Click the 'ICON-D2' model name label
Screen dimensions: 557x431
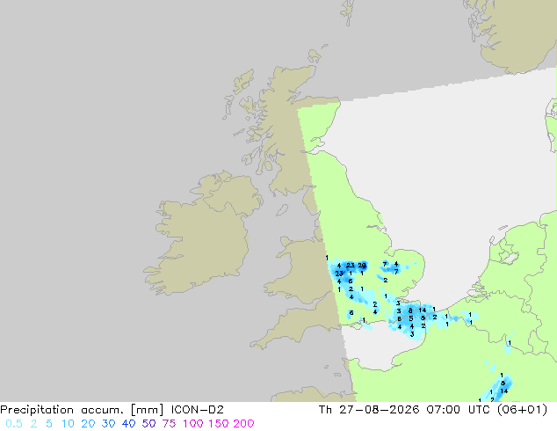point(198,410)
